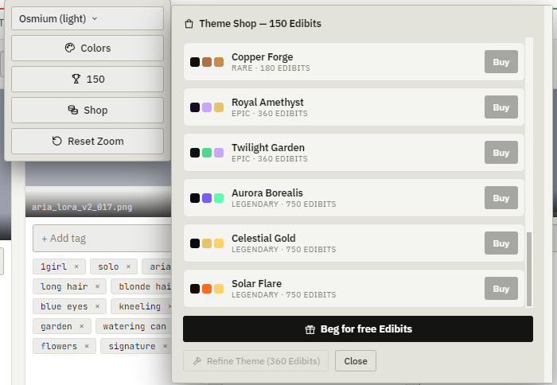Screen dimensions: 557x385
Task: Click the reset arrow icon on Reset Zoom
Action: (56, 141)
